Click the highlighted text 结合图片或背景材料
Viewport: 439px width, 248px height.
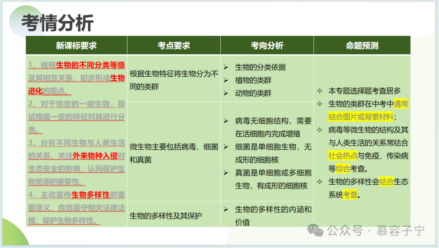[361, 117]
